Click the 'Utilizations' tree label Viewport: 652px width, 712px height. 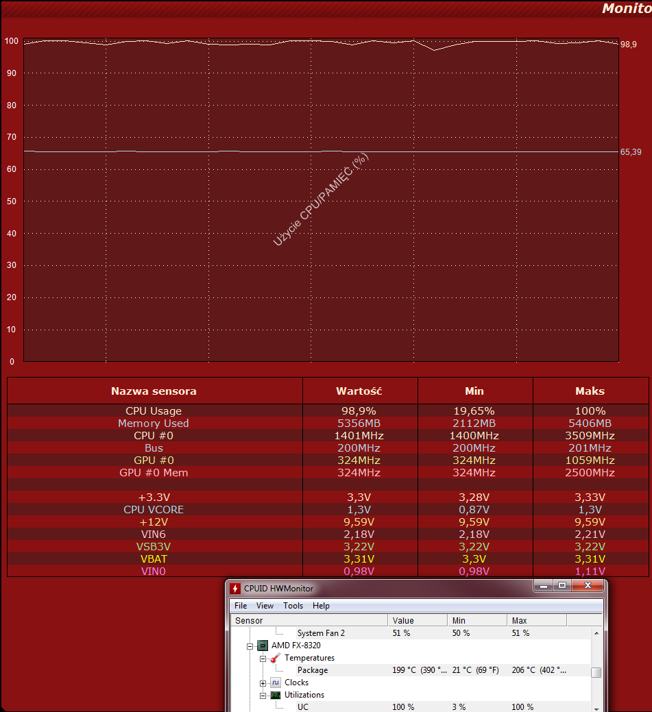point(304,695)
